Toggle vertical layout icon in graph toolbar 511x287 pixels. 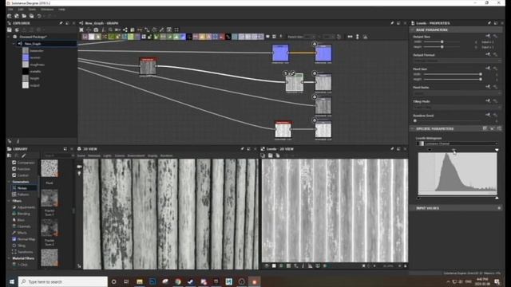(358, 37)
